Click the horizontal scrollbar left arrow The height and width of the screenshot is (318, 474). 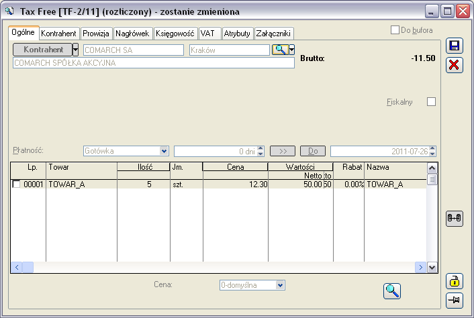coord(17,267)
